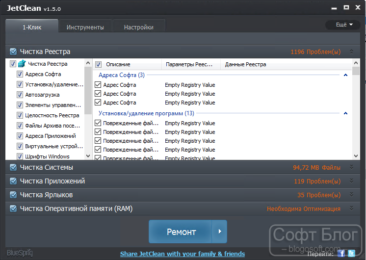Screen dimensions: 366x260
Task: Select Адреса Приложений tree item label
Action: click(x=51, y=136)
